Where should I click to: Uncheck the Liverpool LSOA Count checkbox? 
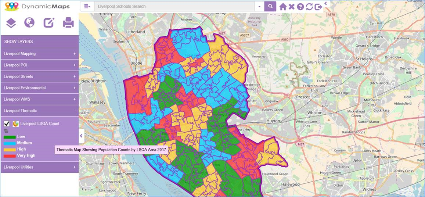tap(7, 124)
